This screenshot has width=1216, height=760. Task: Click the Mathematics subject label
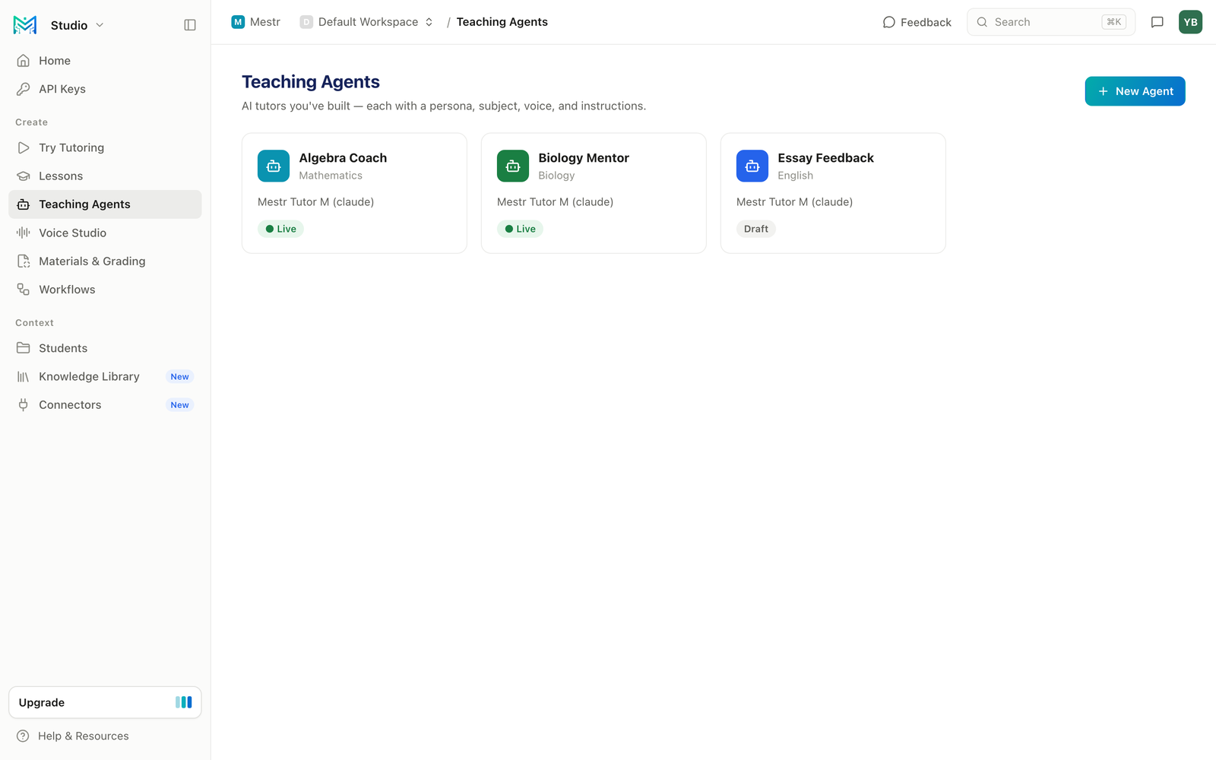331,176
